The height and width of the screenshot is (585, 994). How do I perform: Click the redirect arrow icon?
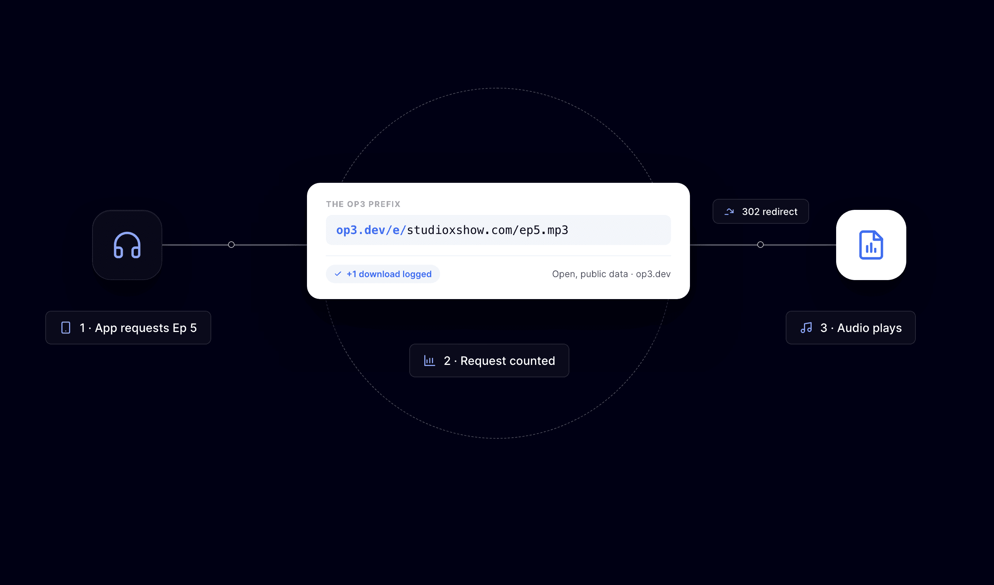[x=729, y=212]
